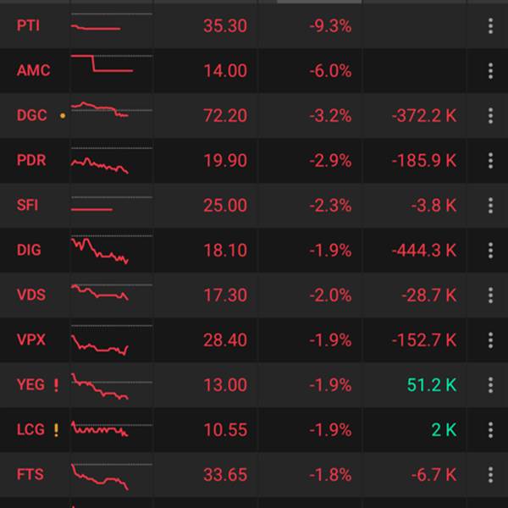Select the VDS ticker symbol

[31, 295]
